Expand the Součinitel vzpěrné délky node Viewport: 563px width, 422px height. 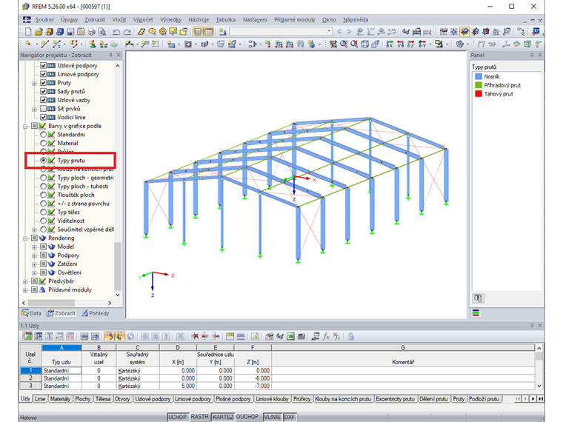(35, 230)
